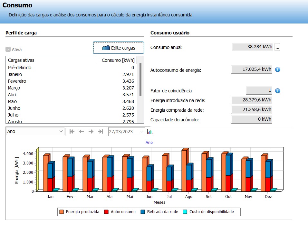Click the previous period arrow
Screen dimensions: 308x225
[82, 132]
